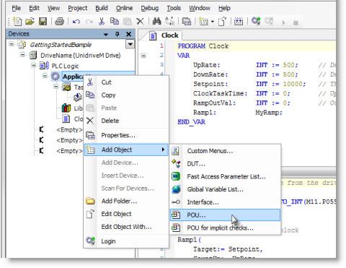Image resolution: width=346 pixels, height=268 pixels.
Task: Select the PLC Logic tree item
Action: click(x=65, y=66)
